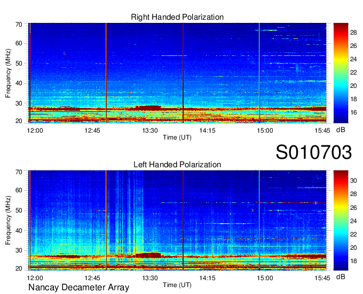
Task: Click the 'Frequency (MHz)' label of top plot
Action: tap(8, 73)
